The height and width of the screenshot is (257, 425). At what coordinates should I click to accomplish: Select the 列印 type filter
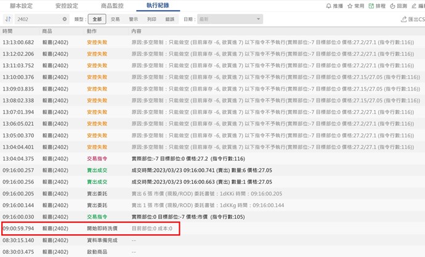click(152, 19)
